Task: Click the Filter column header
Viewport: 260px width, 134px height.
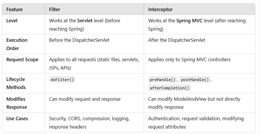Action: click(55, 9)
